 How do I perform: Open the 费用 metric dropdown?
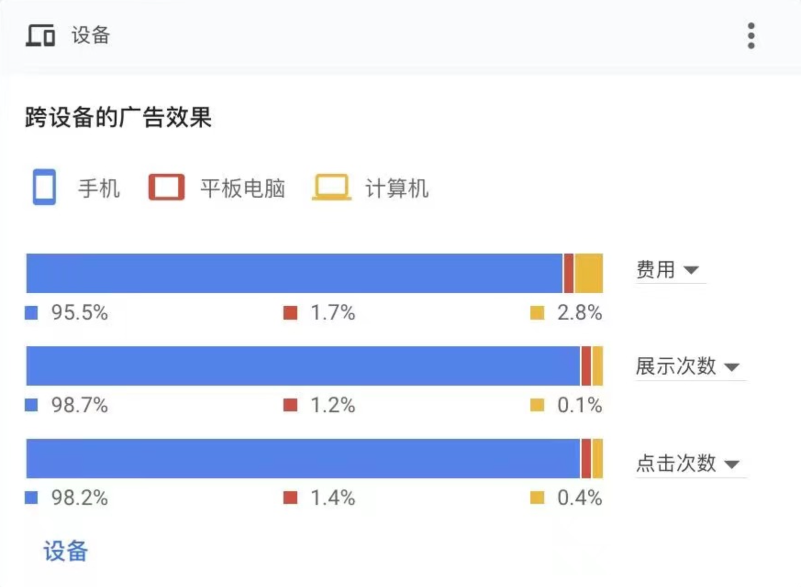(x=668, y=270)
